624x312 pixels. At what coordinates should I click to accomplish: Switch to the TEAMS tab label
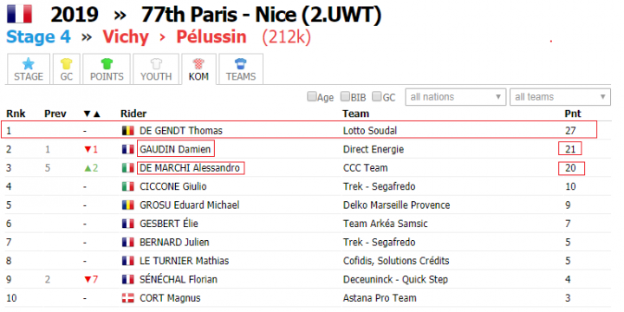(241, 76)
